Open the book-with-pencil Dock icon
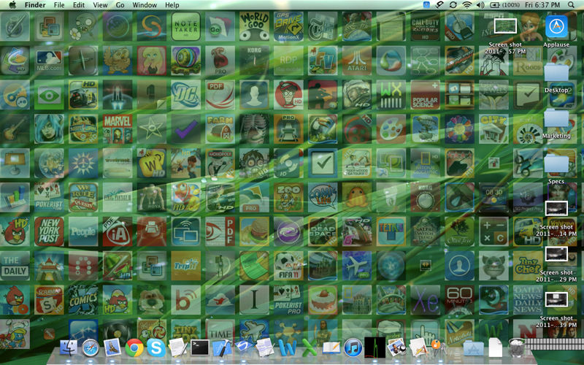The width and height of the screenshot is (584, 365). (x=331, y=348)
